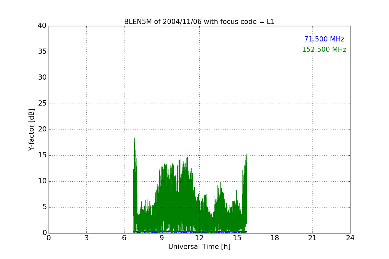
Task: Click the y-axis tick label 30
Action: coord(42,78)
